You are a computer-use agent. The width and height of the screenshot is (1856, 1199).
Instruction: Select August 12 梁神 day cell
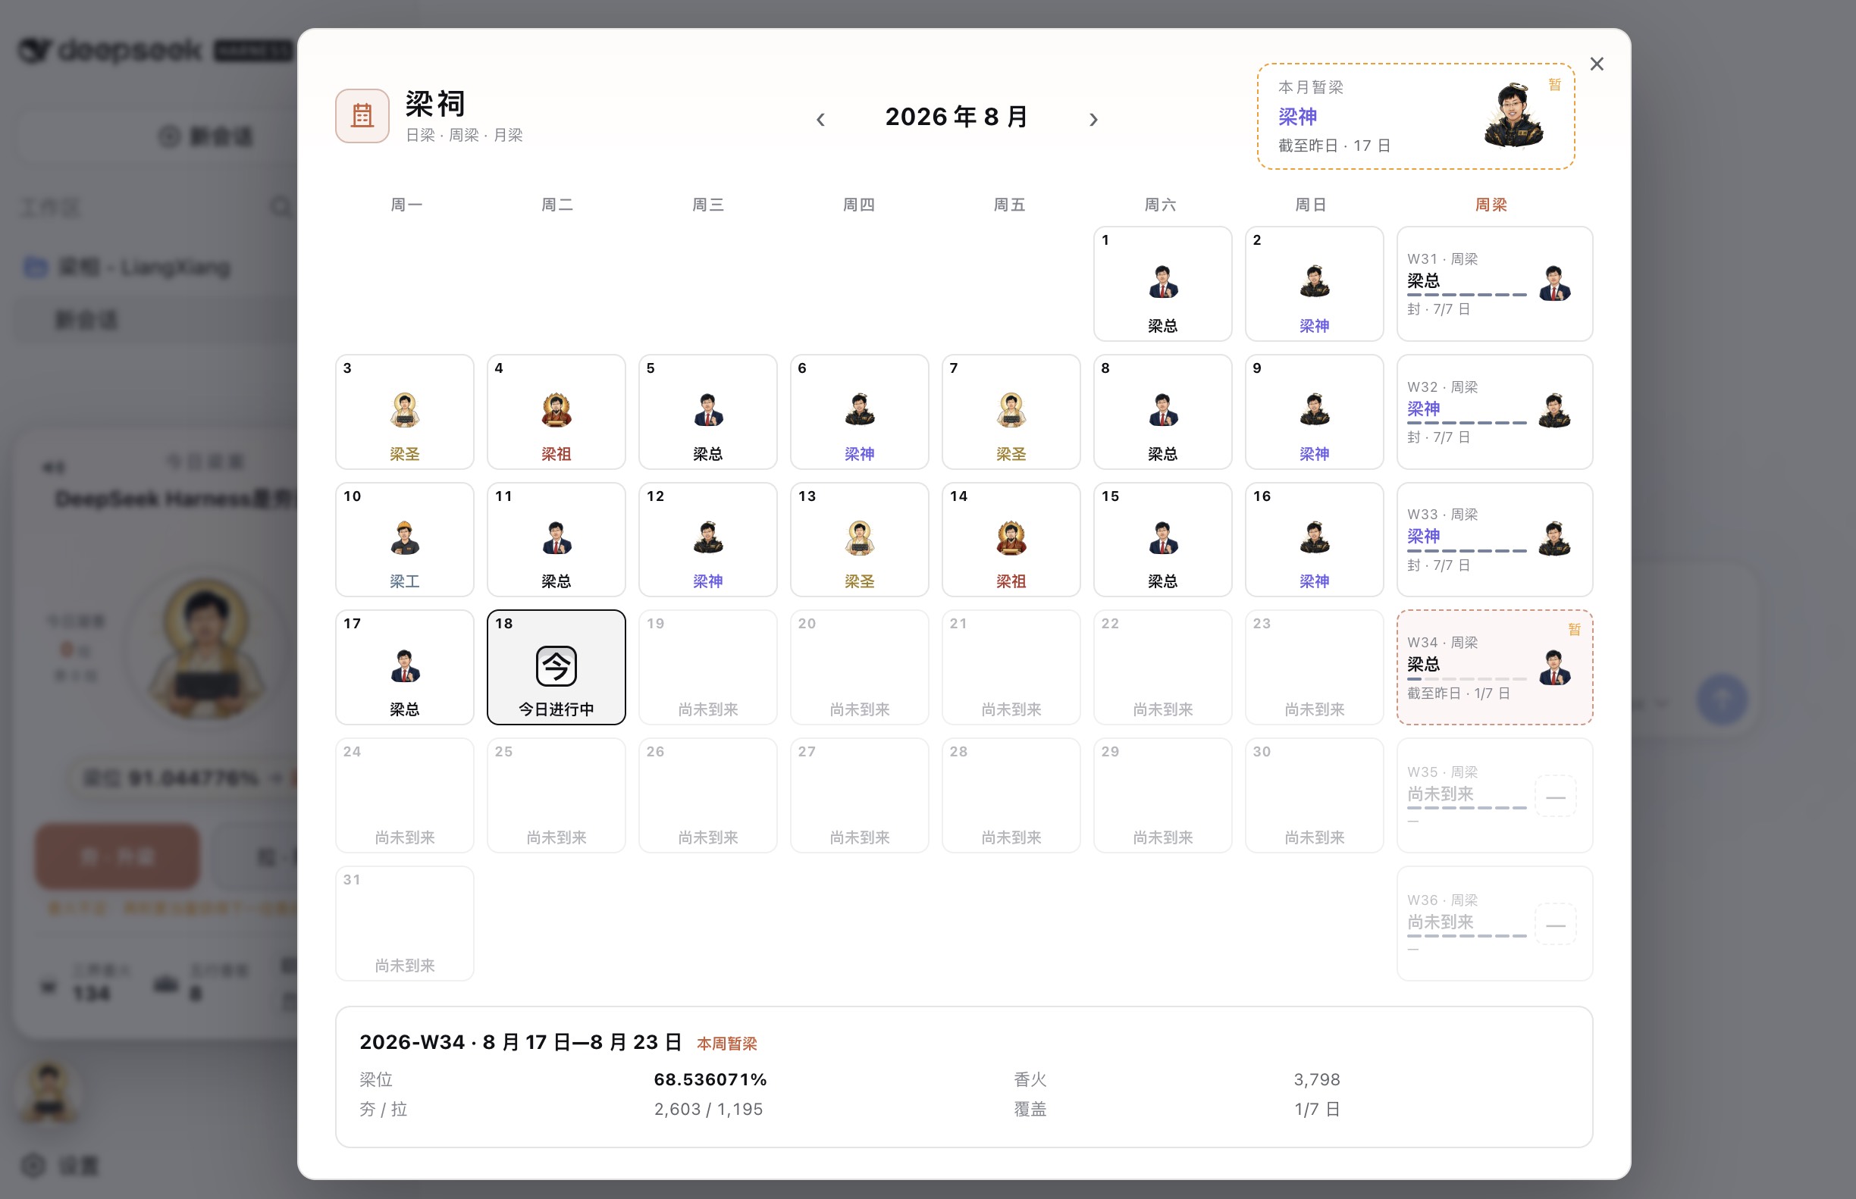coord(708,540)
